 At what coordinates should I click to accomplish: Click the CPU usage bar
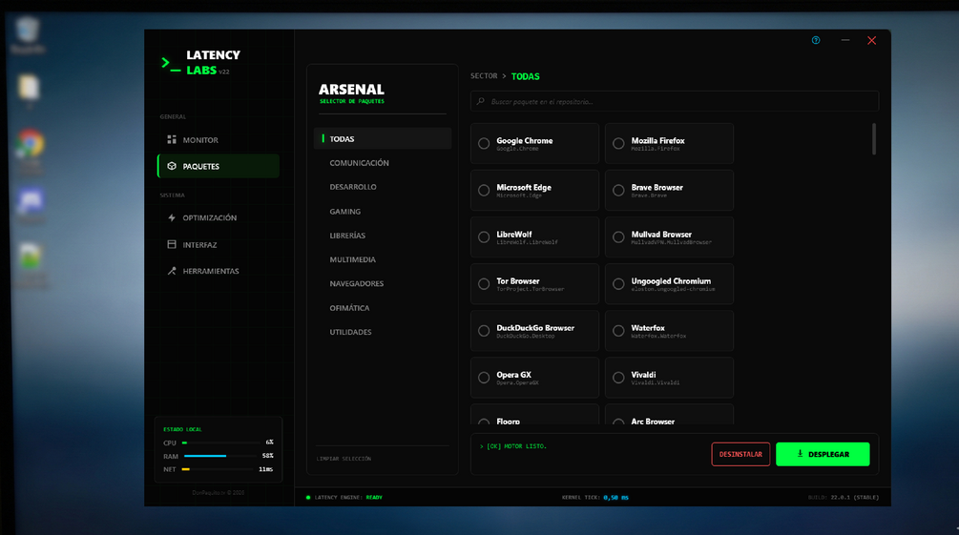220,442
